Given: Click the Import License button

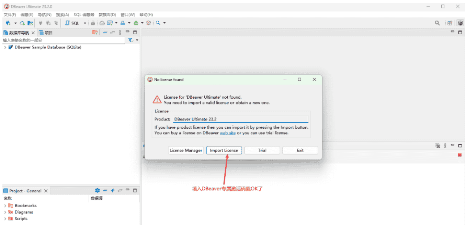Looking at the screenshot, I should [224, 150].
